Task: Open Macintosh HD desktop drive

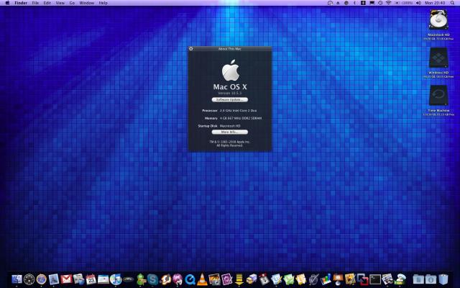Action: pos(438,19)
